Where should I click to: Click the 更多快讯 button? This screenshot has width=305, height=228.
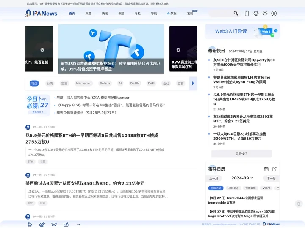[241, 154]
